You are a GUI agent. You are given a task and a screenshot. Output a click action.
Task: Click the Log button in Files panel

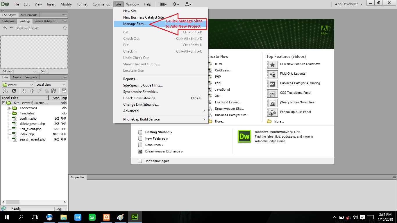(x=60, y=209)
